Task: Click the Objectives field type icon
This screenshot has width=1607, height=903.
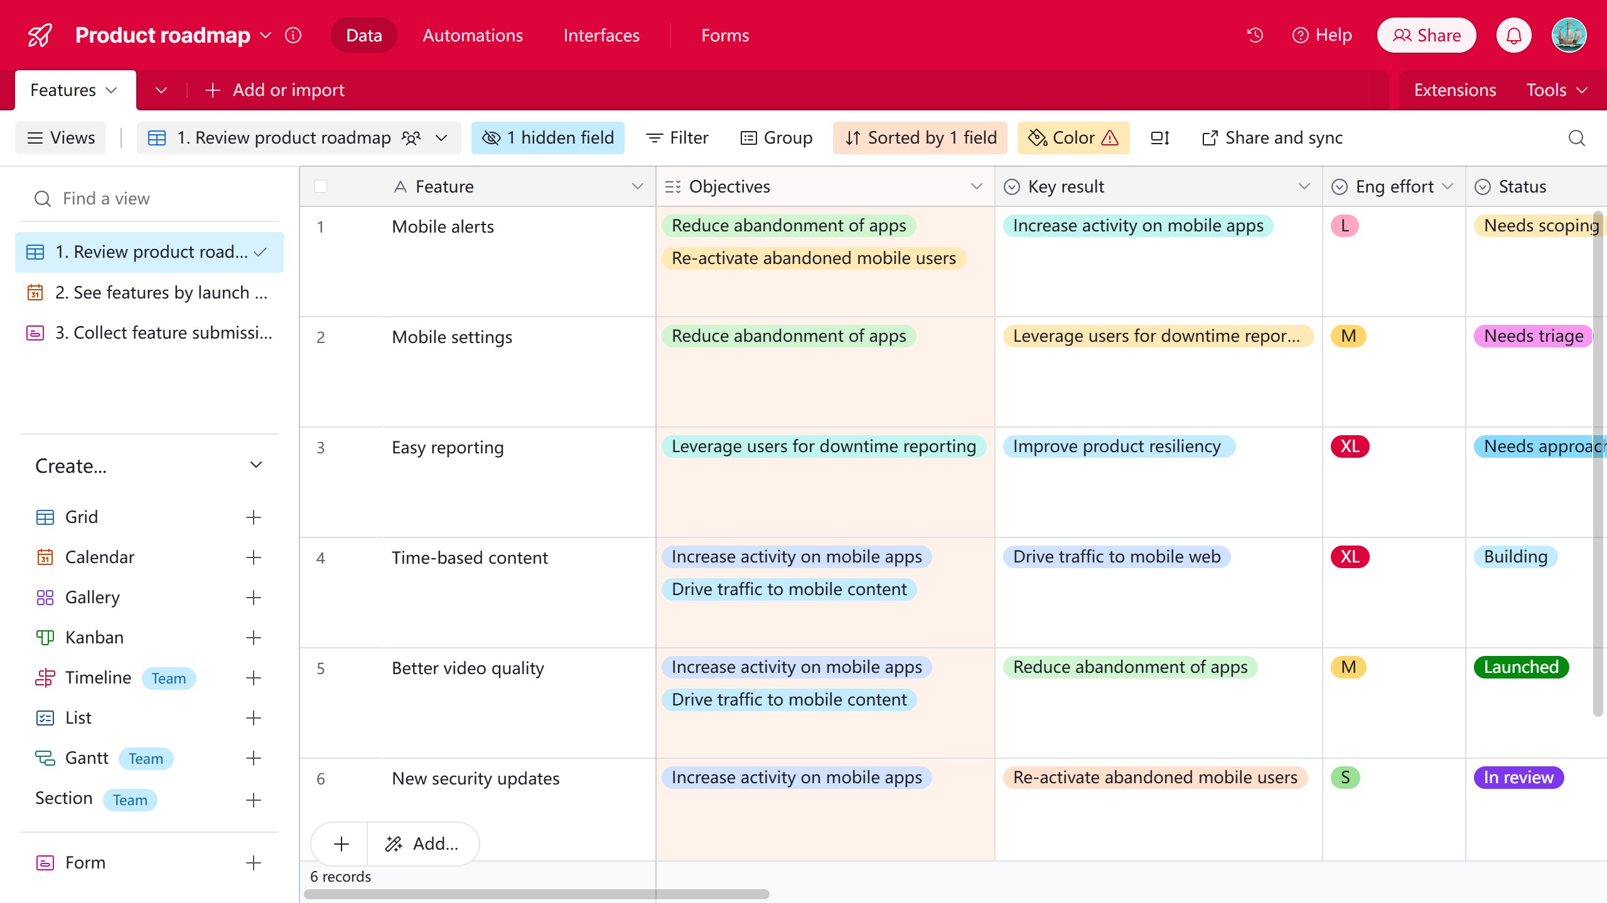Action: point(673,187)
